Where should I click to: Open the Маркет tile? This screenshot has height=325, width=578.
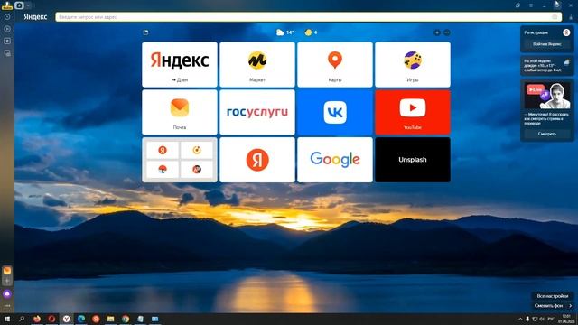257,64
